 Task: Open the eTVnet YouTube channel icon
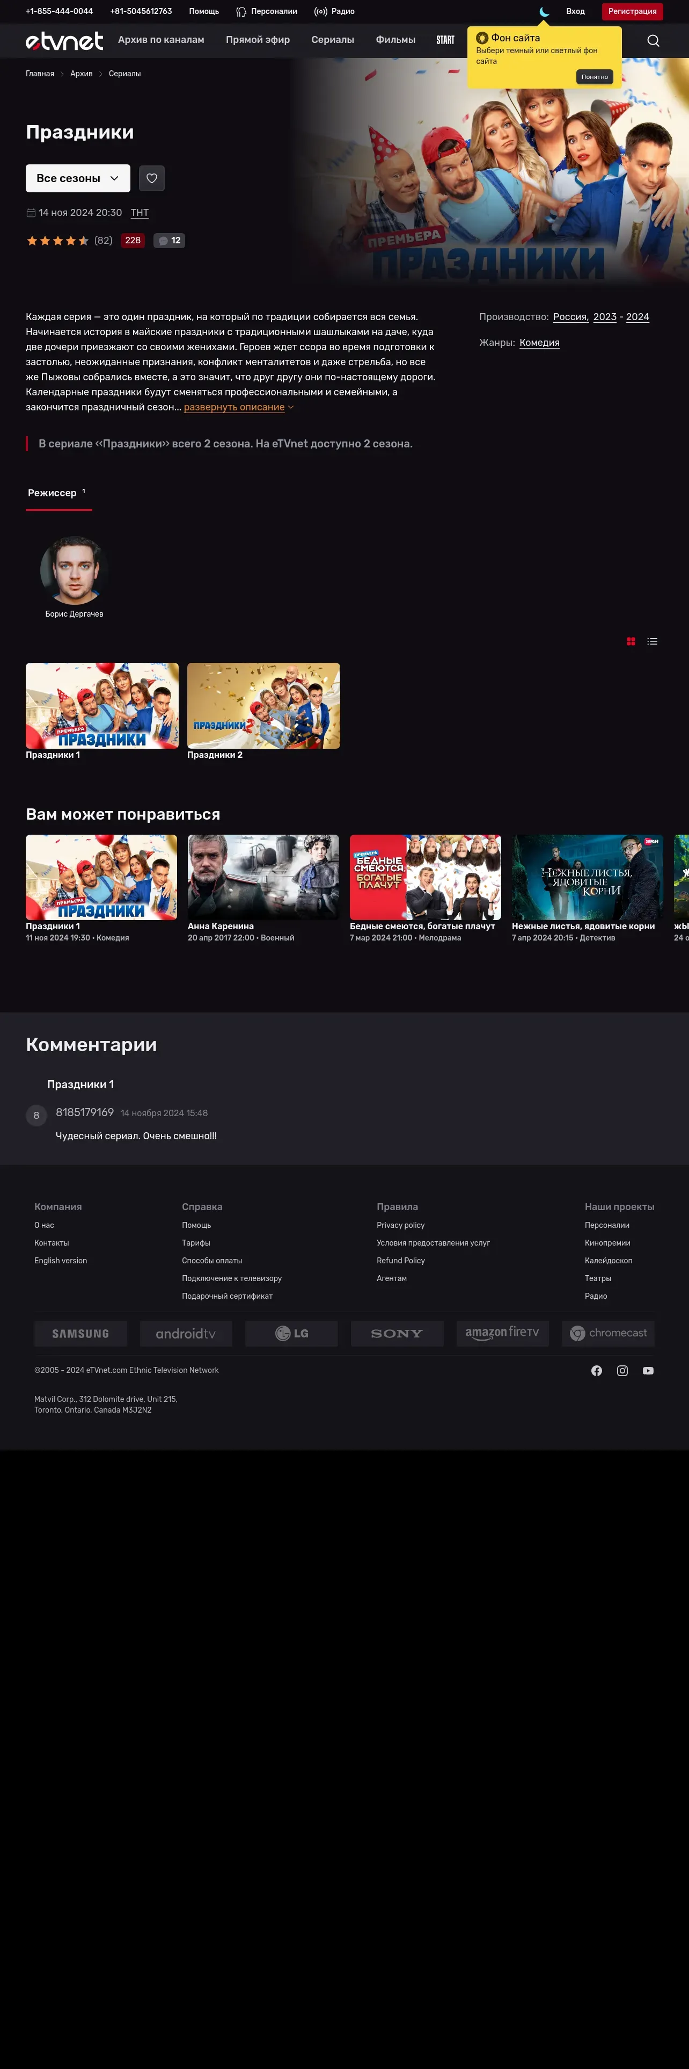[647, 1370]
